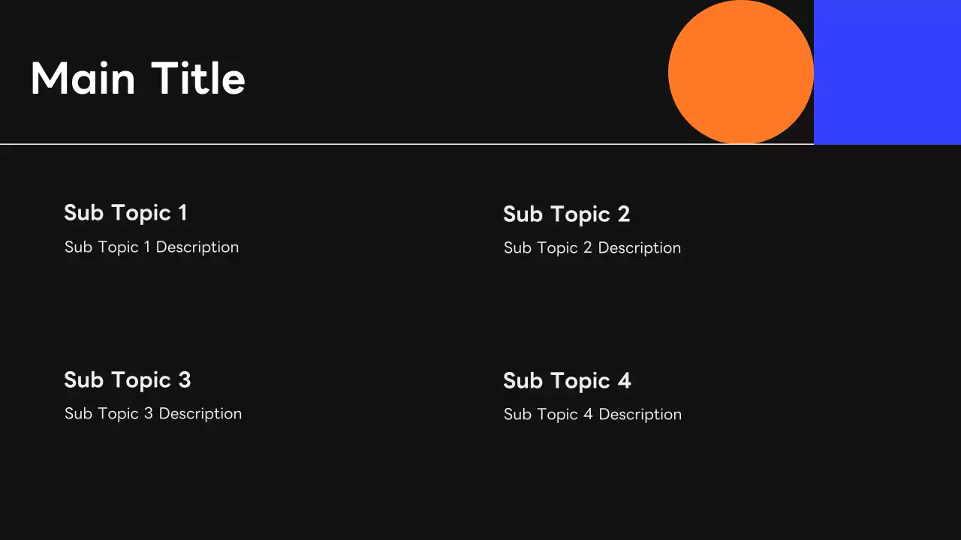Select "Description" in the Sub Topic 4 description line
The width and height of the screenshot is (961, 540).
click(x=640, y=415)
